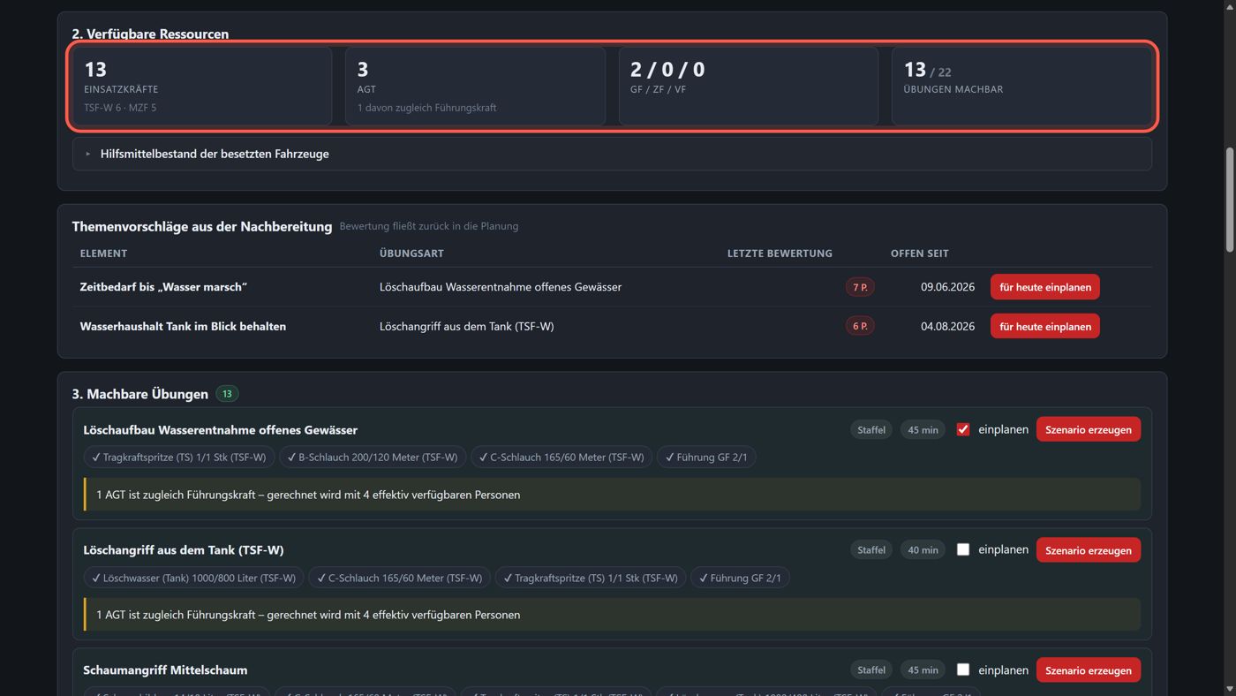Click the Übungen machbar card

tap(1021, 87)
